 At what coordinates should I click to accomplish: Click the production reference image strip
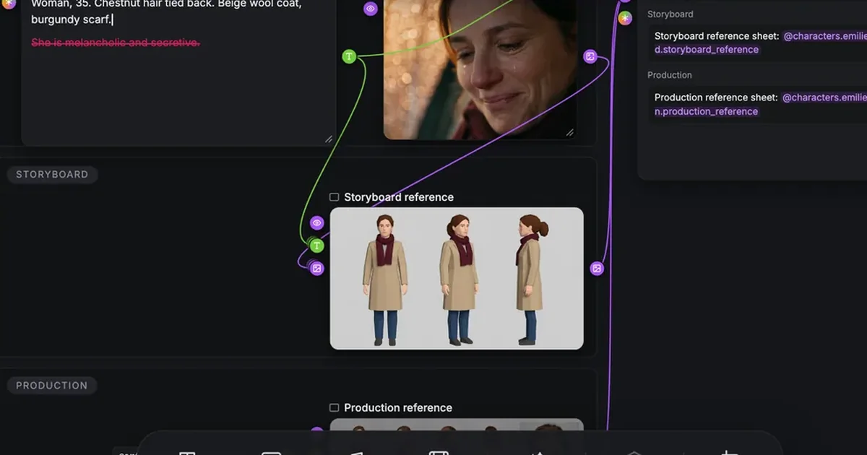click(x=457, y=425)
